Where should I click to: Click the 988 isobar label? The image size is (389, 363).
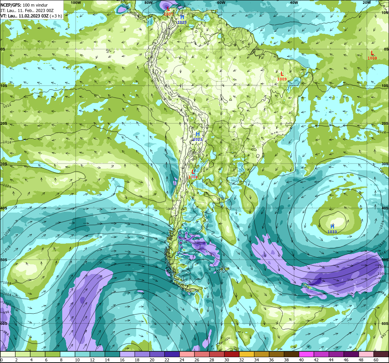click(6, 333)
